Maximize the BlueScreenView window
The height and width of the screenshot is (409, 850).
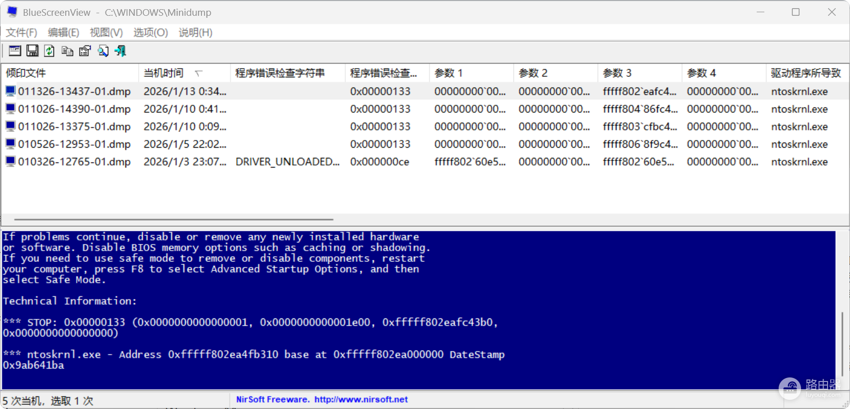pos(795,12)
